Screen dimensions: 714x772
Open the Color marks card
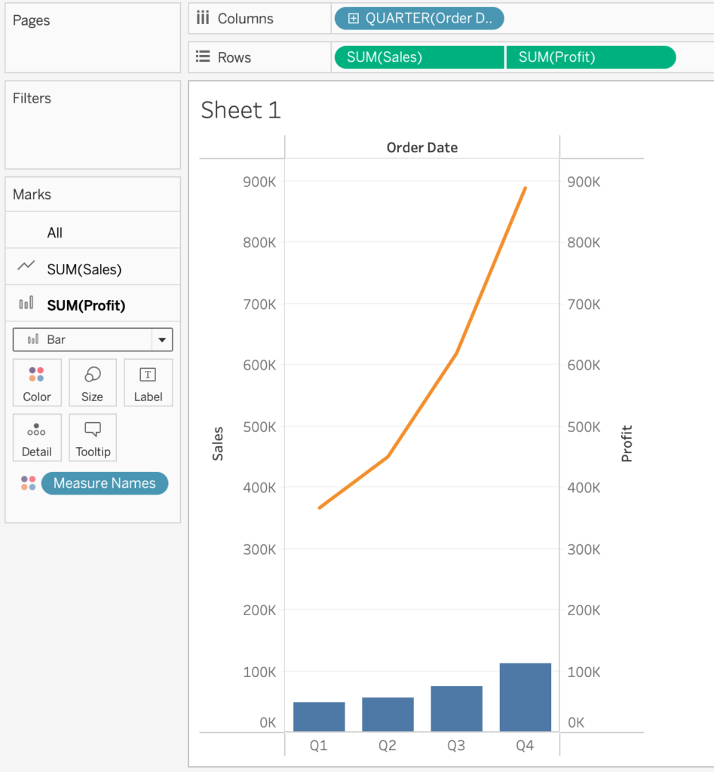[x=36, y=382]
